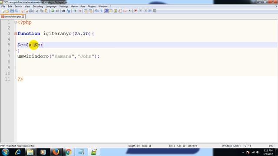Redo the edit via toolbar

(x=57, y=11)
